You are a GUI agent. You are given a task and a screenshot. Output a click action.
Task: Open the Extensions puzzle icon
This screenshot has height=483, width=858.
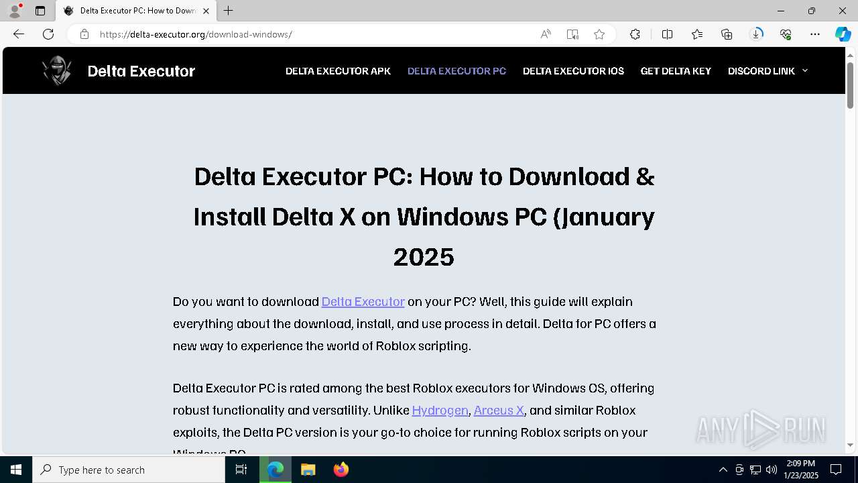(x=635, y=34)
